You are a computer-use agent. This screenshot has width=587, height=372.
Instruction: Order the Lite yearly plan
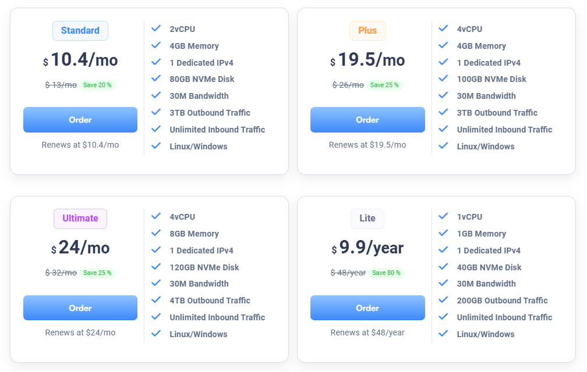pyautogui.click(x=367, y=308)
